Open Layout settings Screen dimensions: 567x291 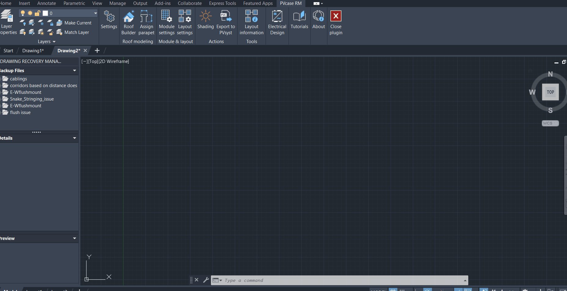pyautogui.click(x=185, y=22)
